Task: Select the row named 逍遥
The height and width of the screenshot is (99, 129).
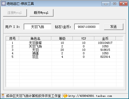Action: click(64, 53)
